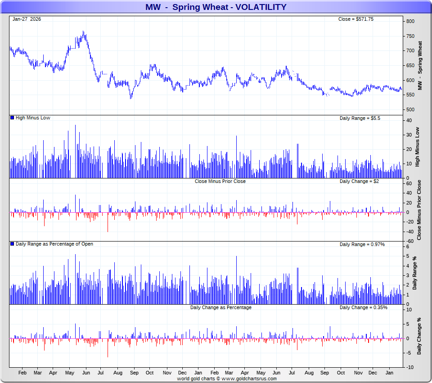The image size is (432, 383).
Task: Click the first 'Jul' month axis label
Action: [x=100, y=373]
